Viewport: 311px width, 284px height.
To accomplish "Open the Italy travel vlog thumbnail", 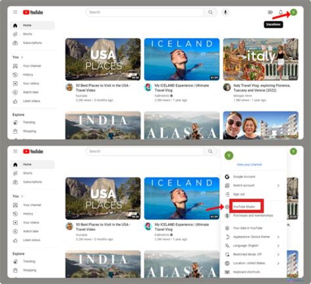I will pos(260,59).
